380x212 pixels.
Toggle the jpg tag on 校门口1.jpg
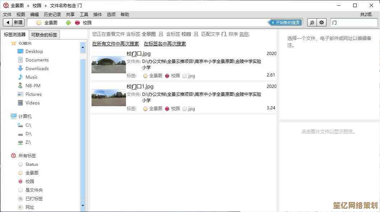click(x=185, y=109)
